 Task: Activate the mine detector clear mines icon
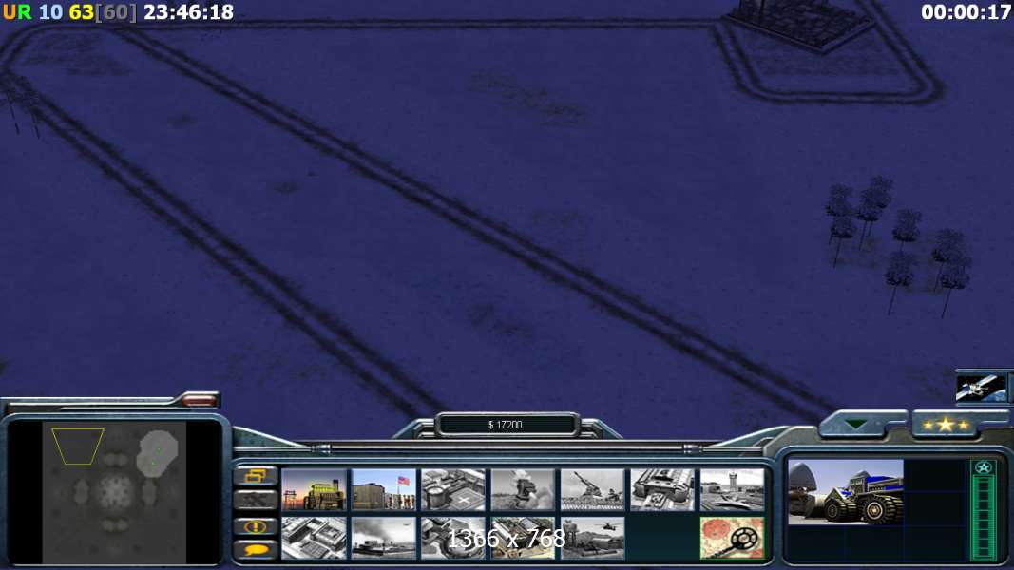click(x=733, y=537)
